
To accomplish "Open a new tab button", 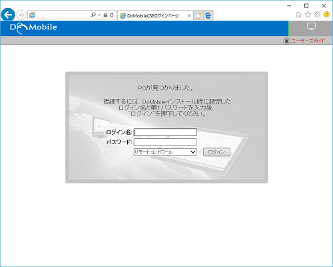I will (x=198, y=15).
